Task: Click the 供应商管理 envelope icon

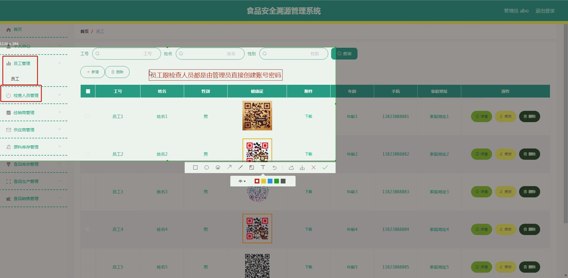Action: [x=9, y=130]
